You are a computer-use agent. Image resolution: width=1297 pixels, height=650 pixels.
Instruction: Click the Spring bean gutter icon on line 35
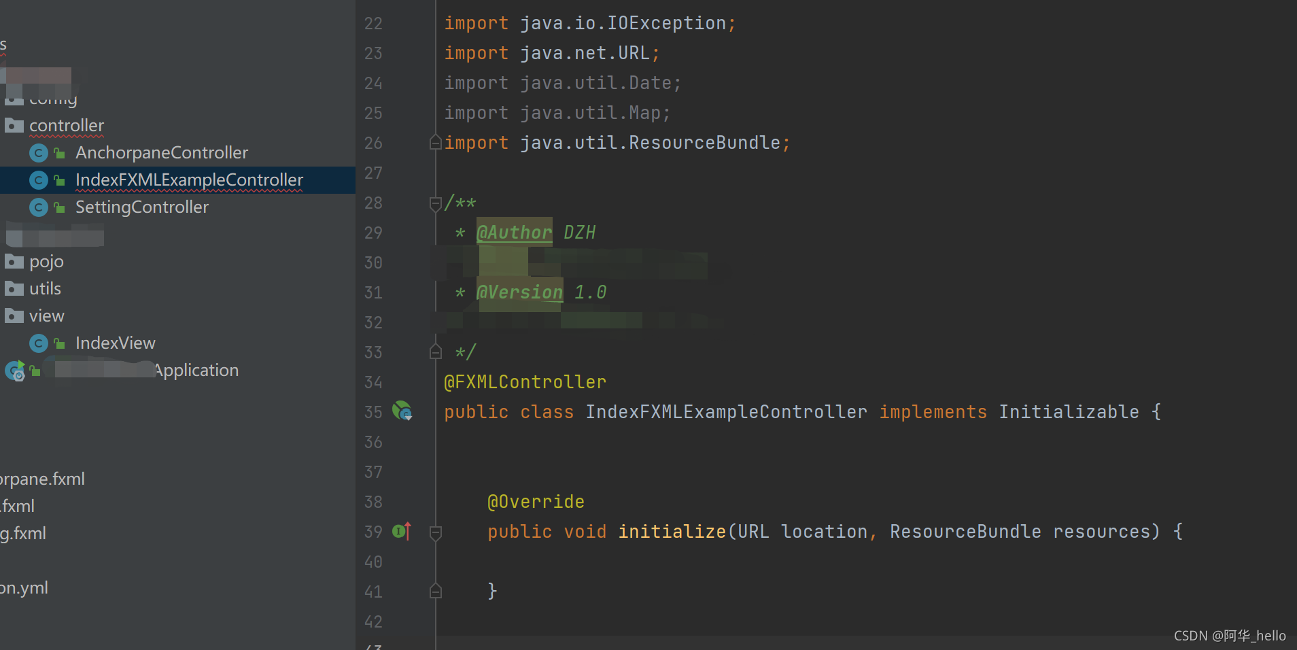[x=403, y=412]
